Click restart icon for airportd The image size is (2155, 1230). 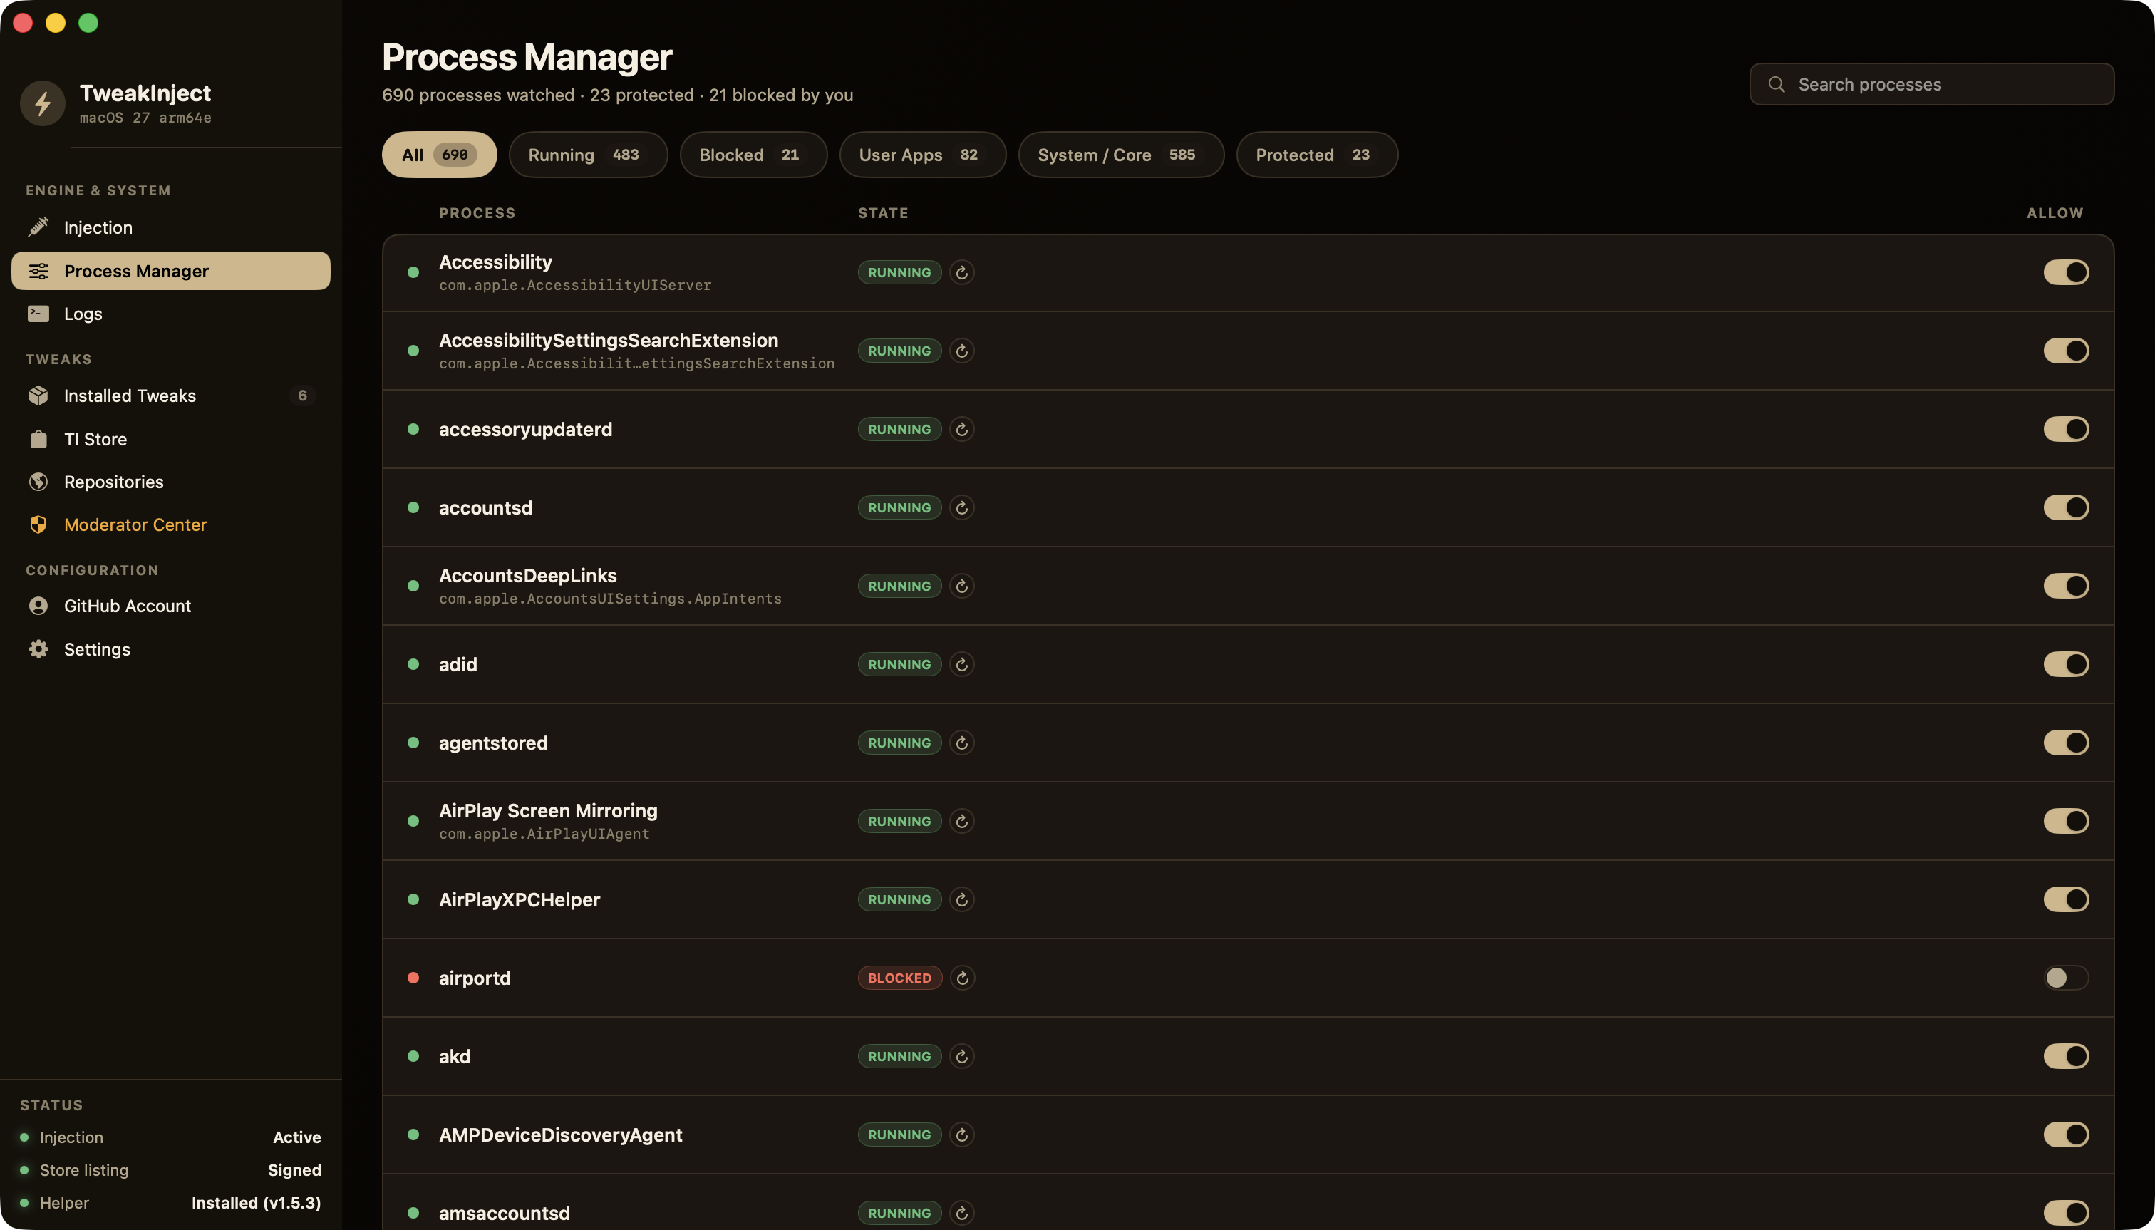(962, 978)
